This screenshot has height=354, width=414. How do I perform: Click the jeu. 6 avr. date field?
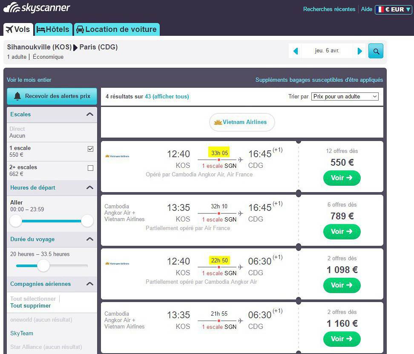coord(327,51)
